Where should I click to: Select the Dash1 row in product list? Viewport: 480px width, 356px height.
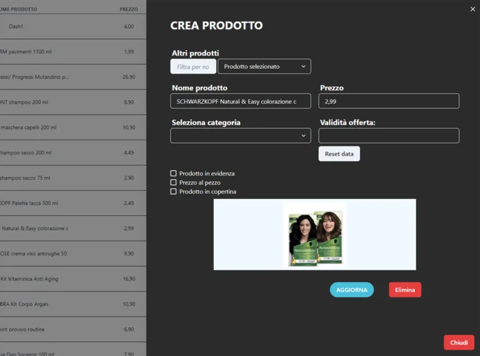[73, 26]
